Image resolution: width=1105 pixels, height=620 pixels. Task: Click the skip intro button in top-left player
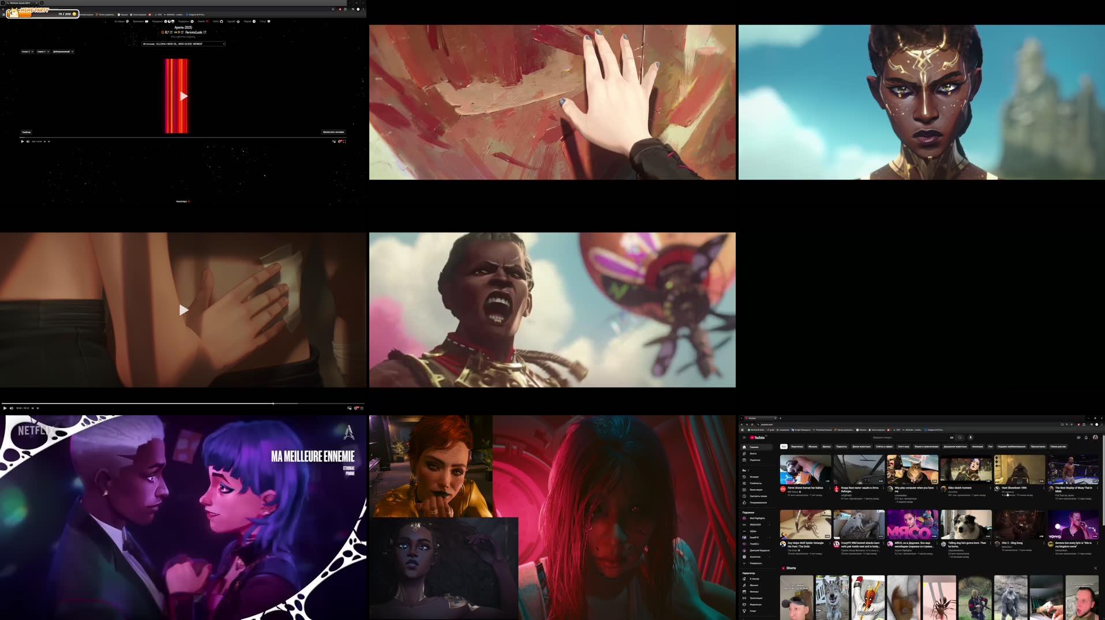click(334, 132)
